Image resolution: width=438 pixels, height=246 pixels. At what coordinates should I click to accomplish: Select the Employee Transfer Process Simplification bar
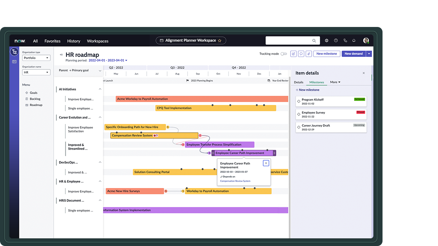pos(219,145)
